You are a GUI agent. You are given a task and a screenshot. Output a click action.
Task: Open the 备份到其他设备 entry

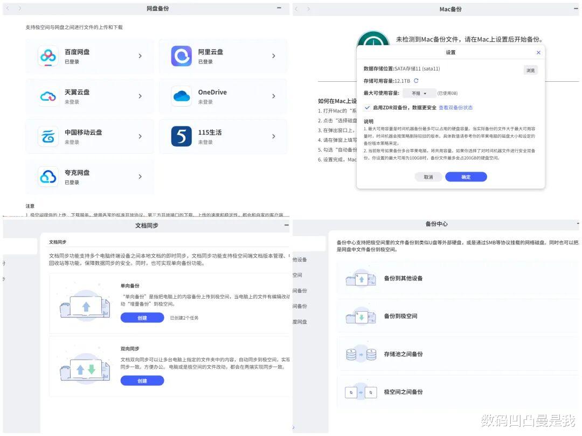pos(458,279)
